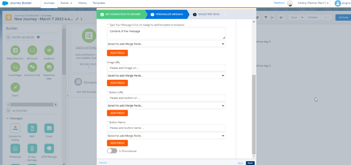Collapse the Activities section
This screenshot has height=165, width=351.
[8, 111]
